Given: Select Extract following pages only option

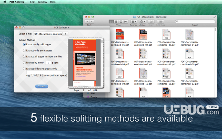Looking at the screenshot, I should pyautogui.click(x=24, y=69).
